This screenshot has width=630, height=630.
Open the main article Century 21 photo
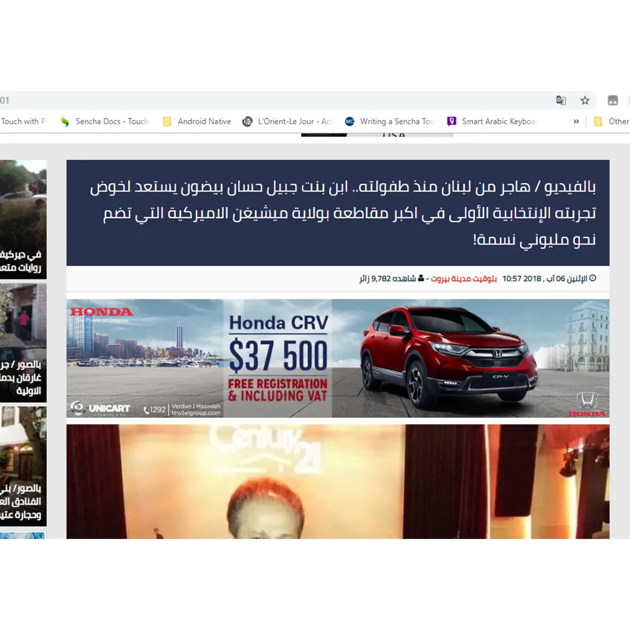click(x=338, y=481)
